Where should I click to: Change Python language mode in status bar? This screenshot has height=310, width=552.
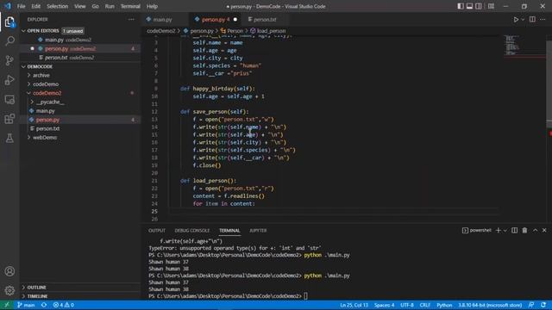point(444,305)
